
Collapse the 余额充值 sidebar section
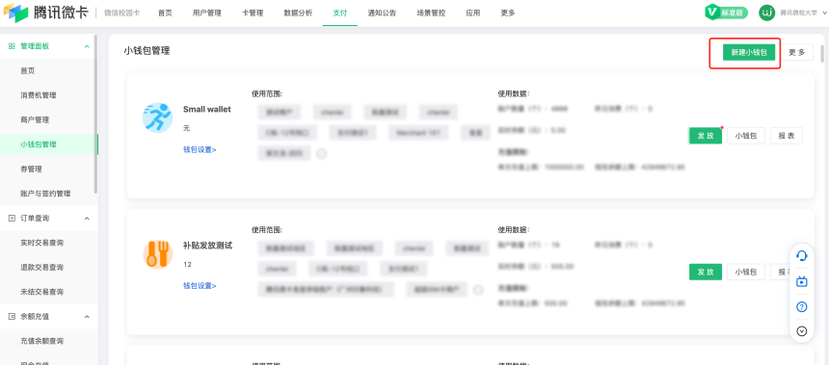[x=87, y=317]
